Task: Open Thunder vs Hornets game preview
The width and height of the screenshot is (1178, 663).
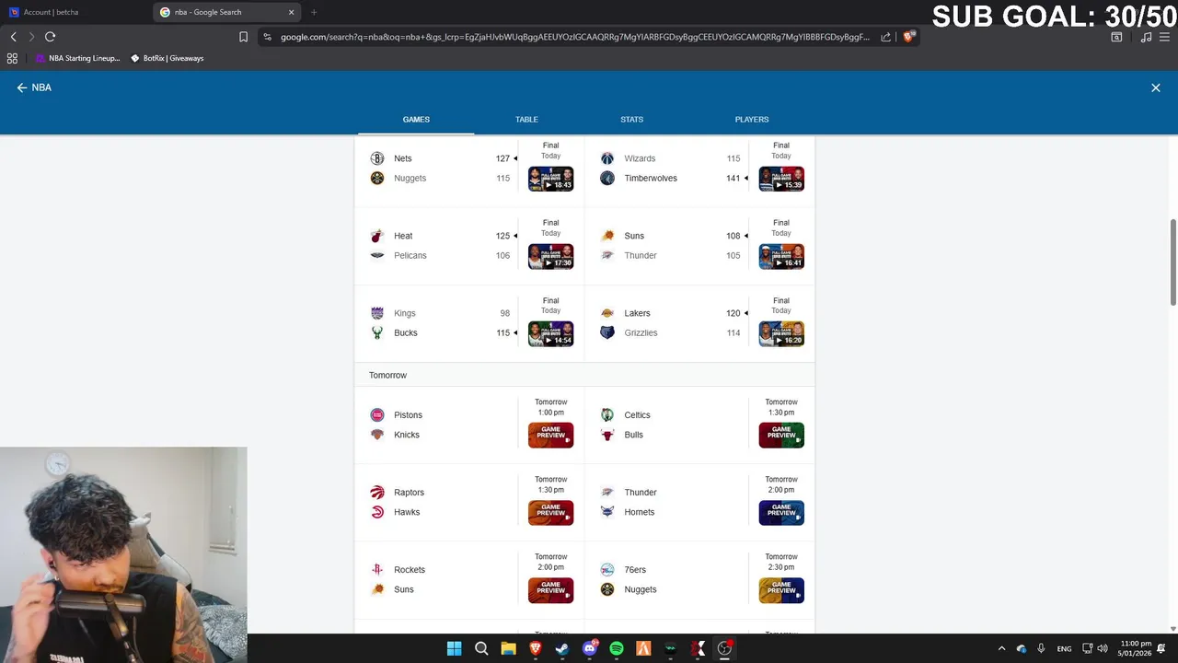Action: tap(781, 512)
